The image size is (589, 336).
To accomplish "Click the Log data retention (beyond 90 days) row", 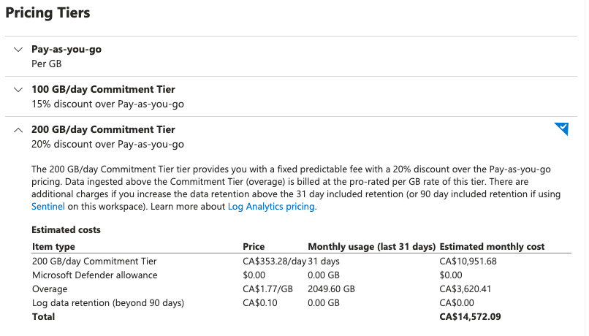I will click(301, 303).
